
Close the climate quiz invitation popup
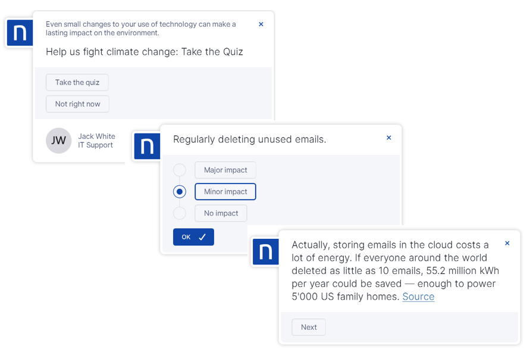point(261,24)
